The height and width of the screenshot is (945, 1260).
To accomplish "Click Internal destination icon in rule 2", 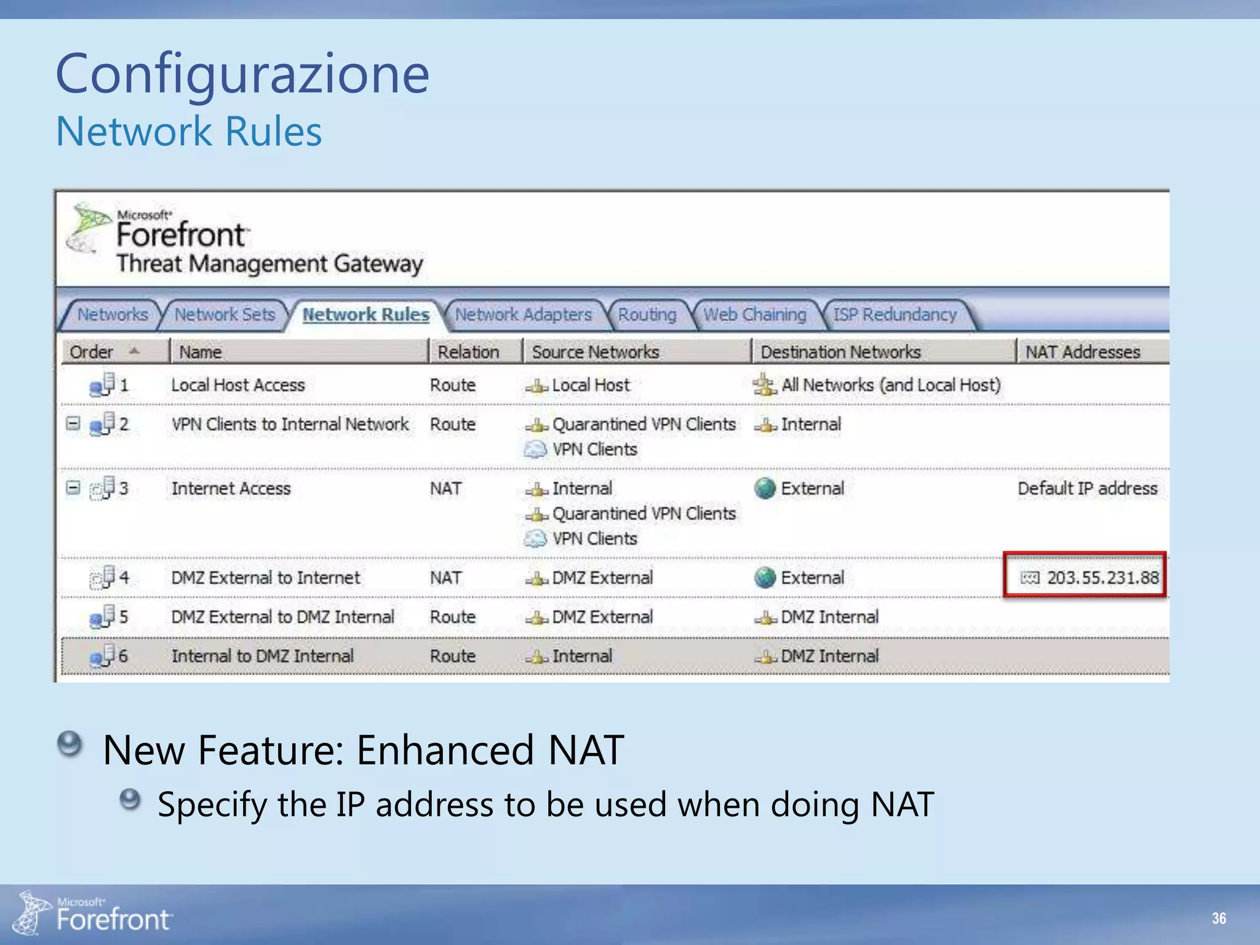I will click(x=766, y=426).
